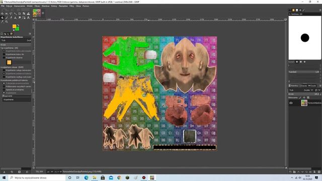Toggle the layer pixel lock brush icon

click(300, 98)
